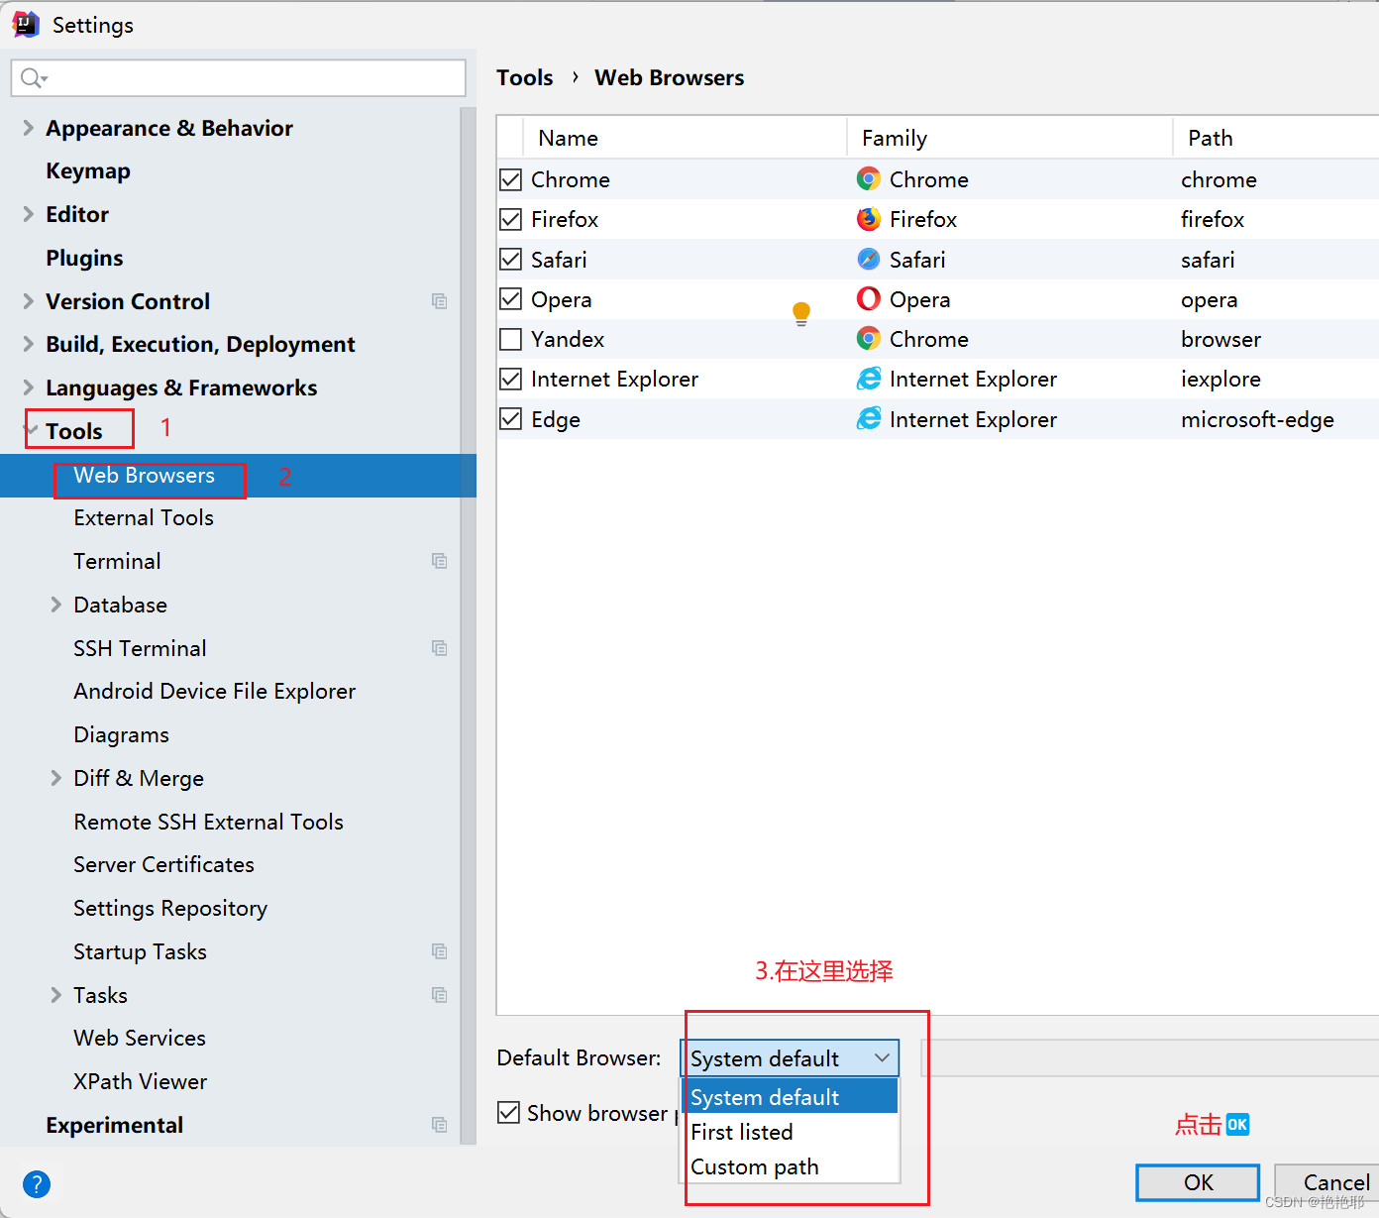Expand Appearance & Behavior section
1379x1218 pixels.
28,128
